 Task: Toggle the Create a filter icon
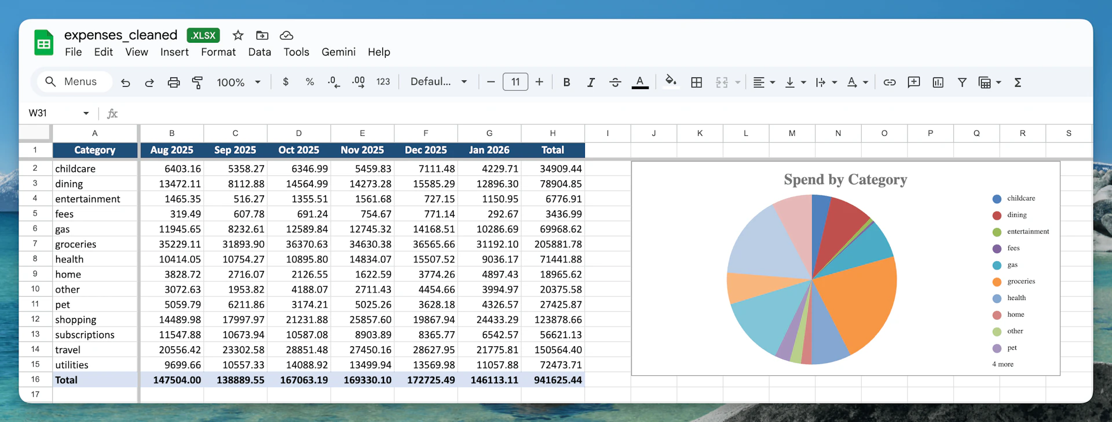pos(962,82)
